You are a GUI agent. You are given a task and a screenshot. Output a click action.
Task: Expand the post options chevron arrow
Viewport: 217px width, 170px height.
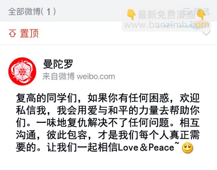[206, 33]
